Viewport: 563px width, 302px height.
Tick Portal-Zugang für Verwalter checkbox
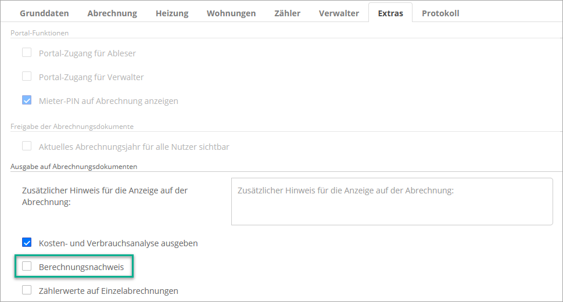point(27,77)
